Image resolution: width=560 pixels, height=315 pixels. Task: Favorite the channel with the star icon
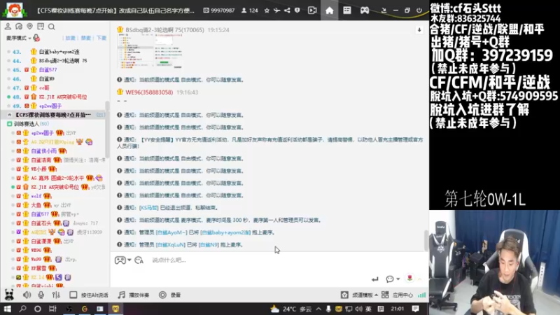point(267,10)
